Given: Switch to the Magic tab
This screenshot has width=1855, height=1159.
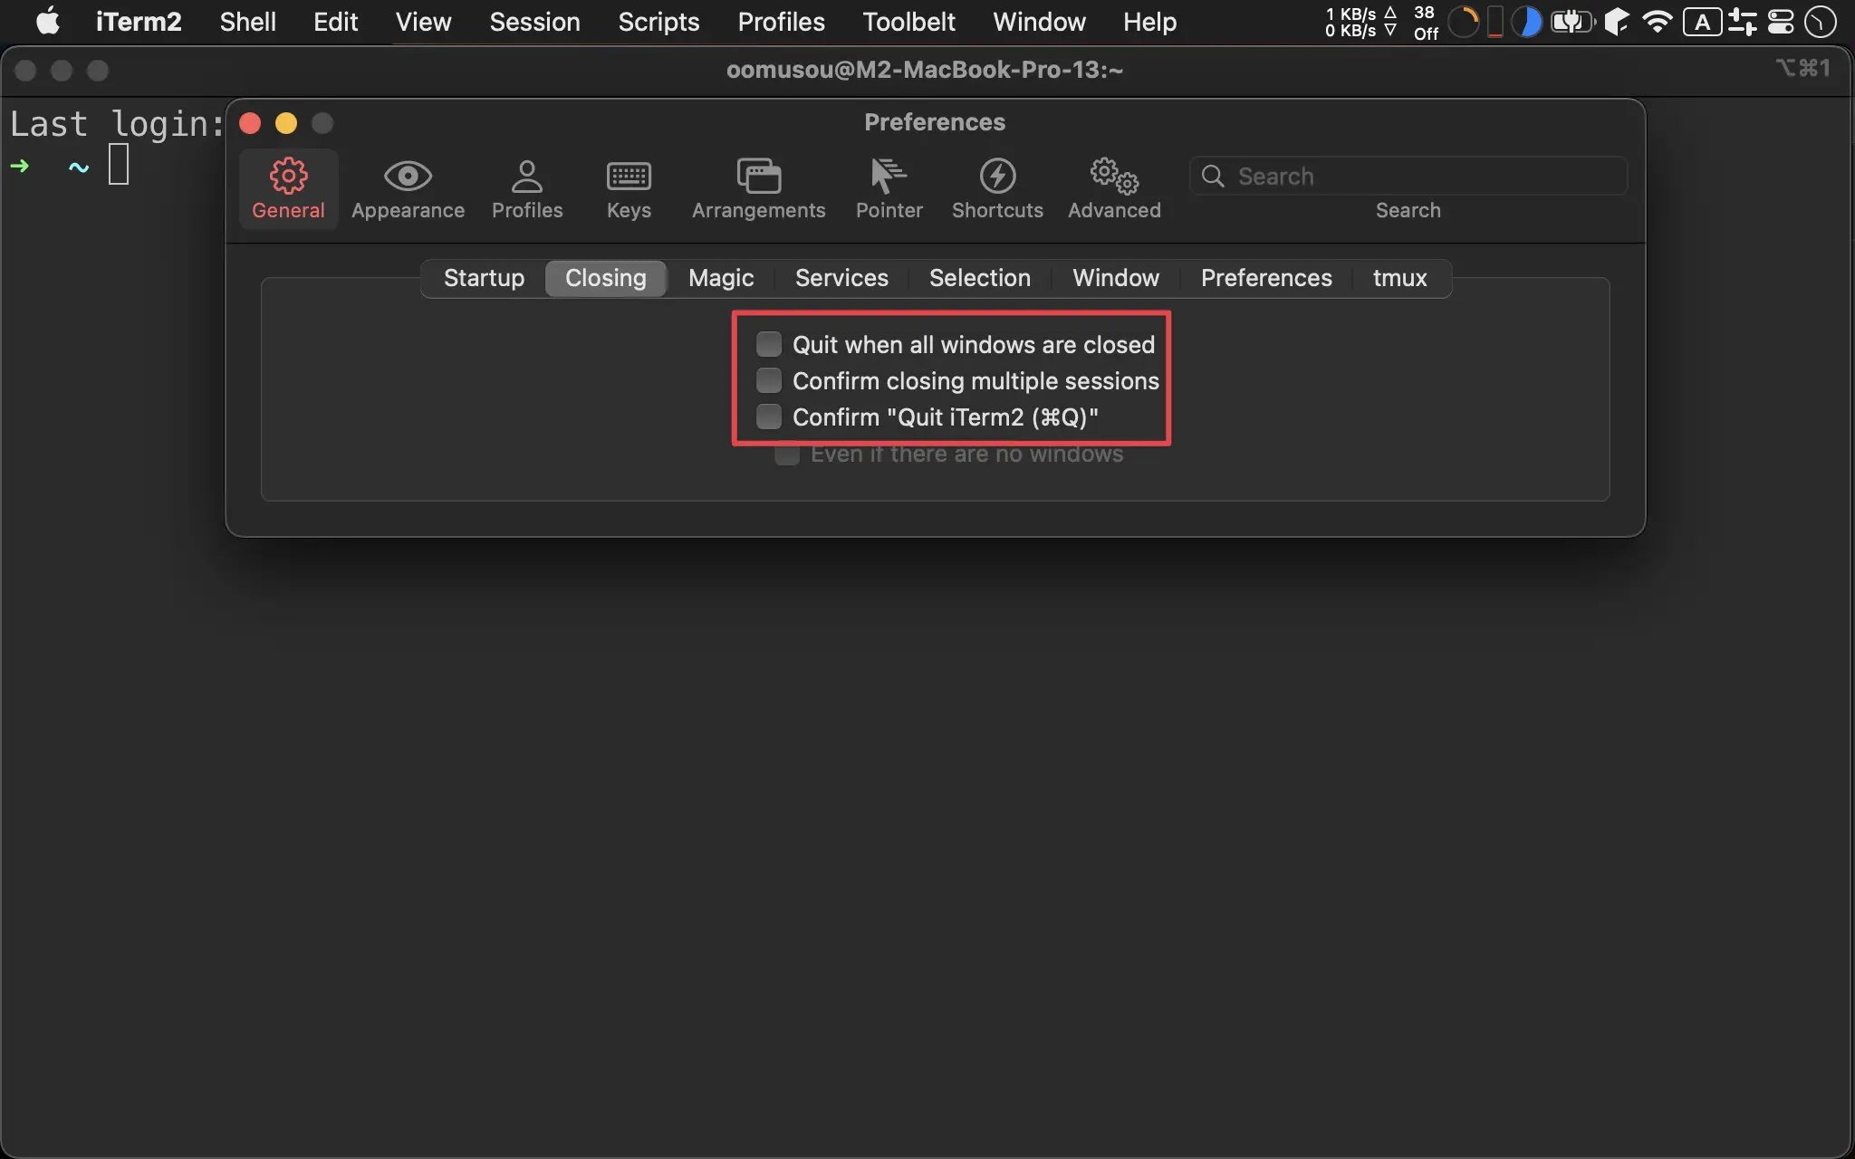Looking at the screenshot, I should pos(721,278).
